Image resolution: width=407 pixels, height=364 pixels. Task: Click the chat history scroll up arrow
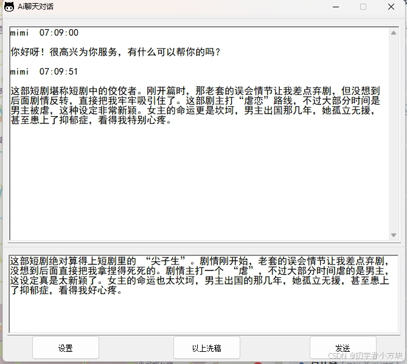click(x=394, y=33)
